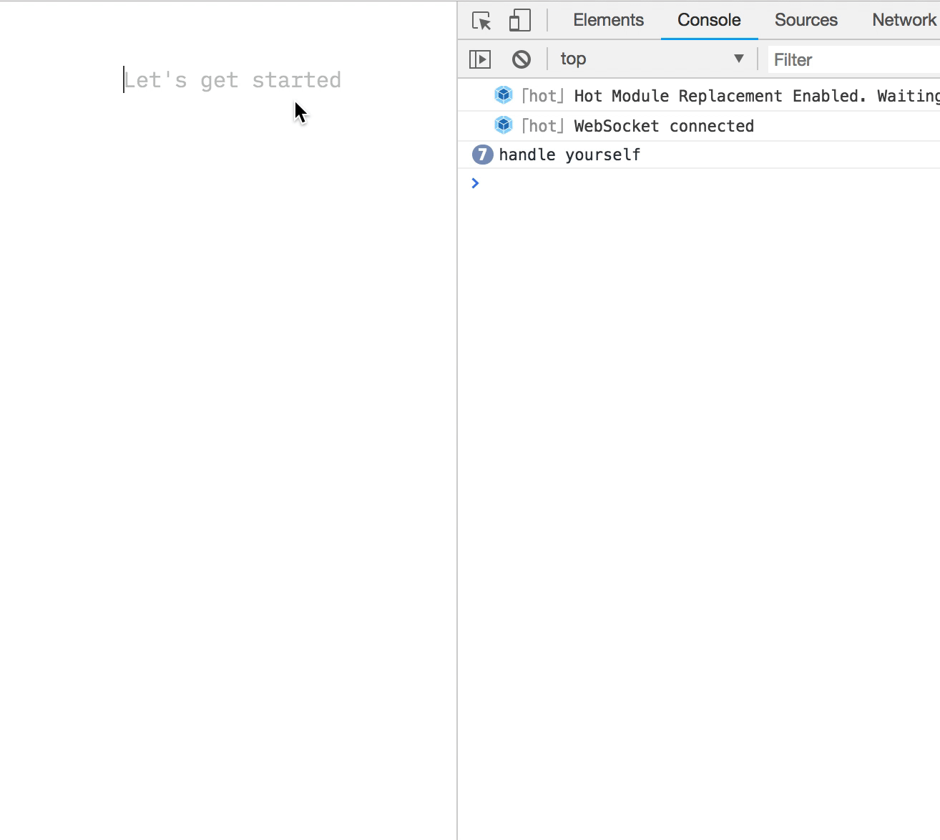Open the JavaScript context chooser
Screen dimensions: 940x840
[651, 59]
